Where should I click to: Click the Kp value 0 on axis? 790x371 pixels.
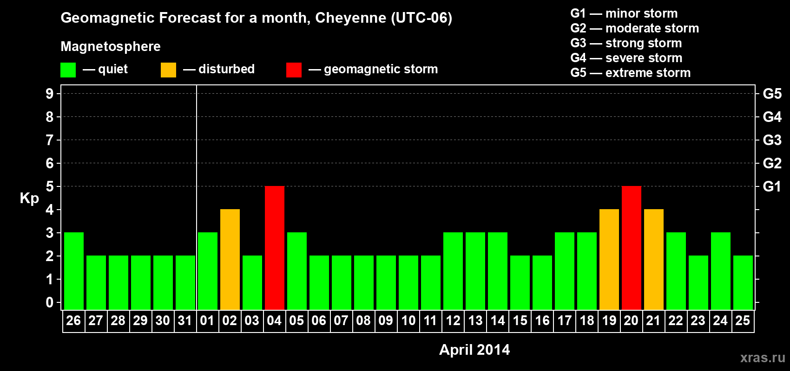tap(50, 302)
